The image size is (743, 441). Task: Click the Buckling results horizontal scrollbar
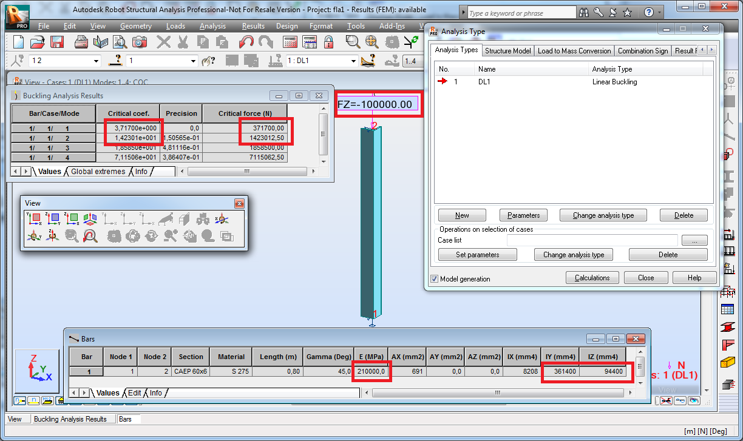pyautogui.click(x=246, y=172)
